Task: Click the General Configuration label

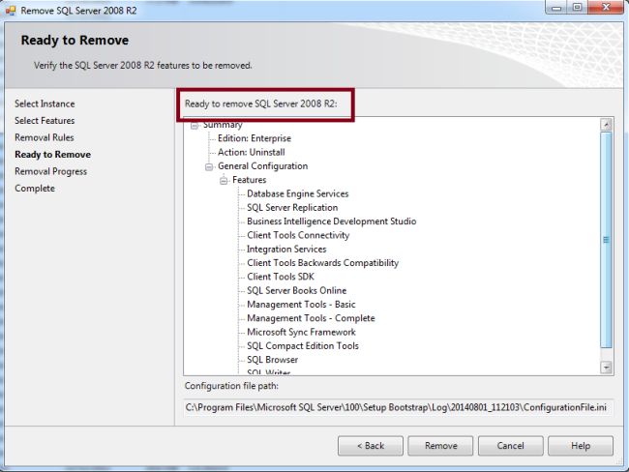Action: (263, 166)
